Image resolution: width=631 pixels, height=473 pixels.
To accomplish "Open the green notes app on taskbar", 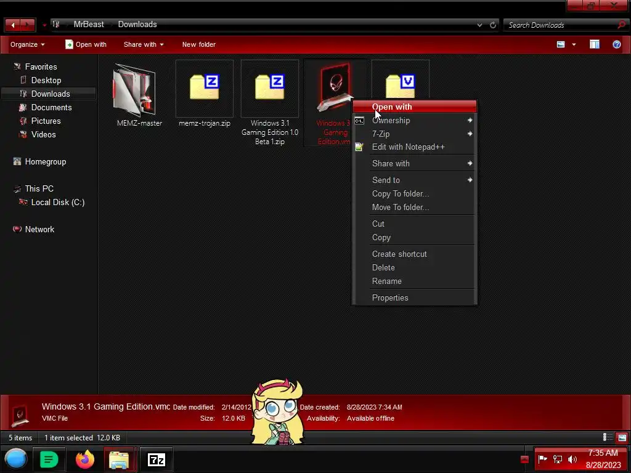I will pos(49,459).
